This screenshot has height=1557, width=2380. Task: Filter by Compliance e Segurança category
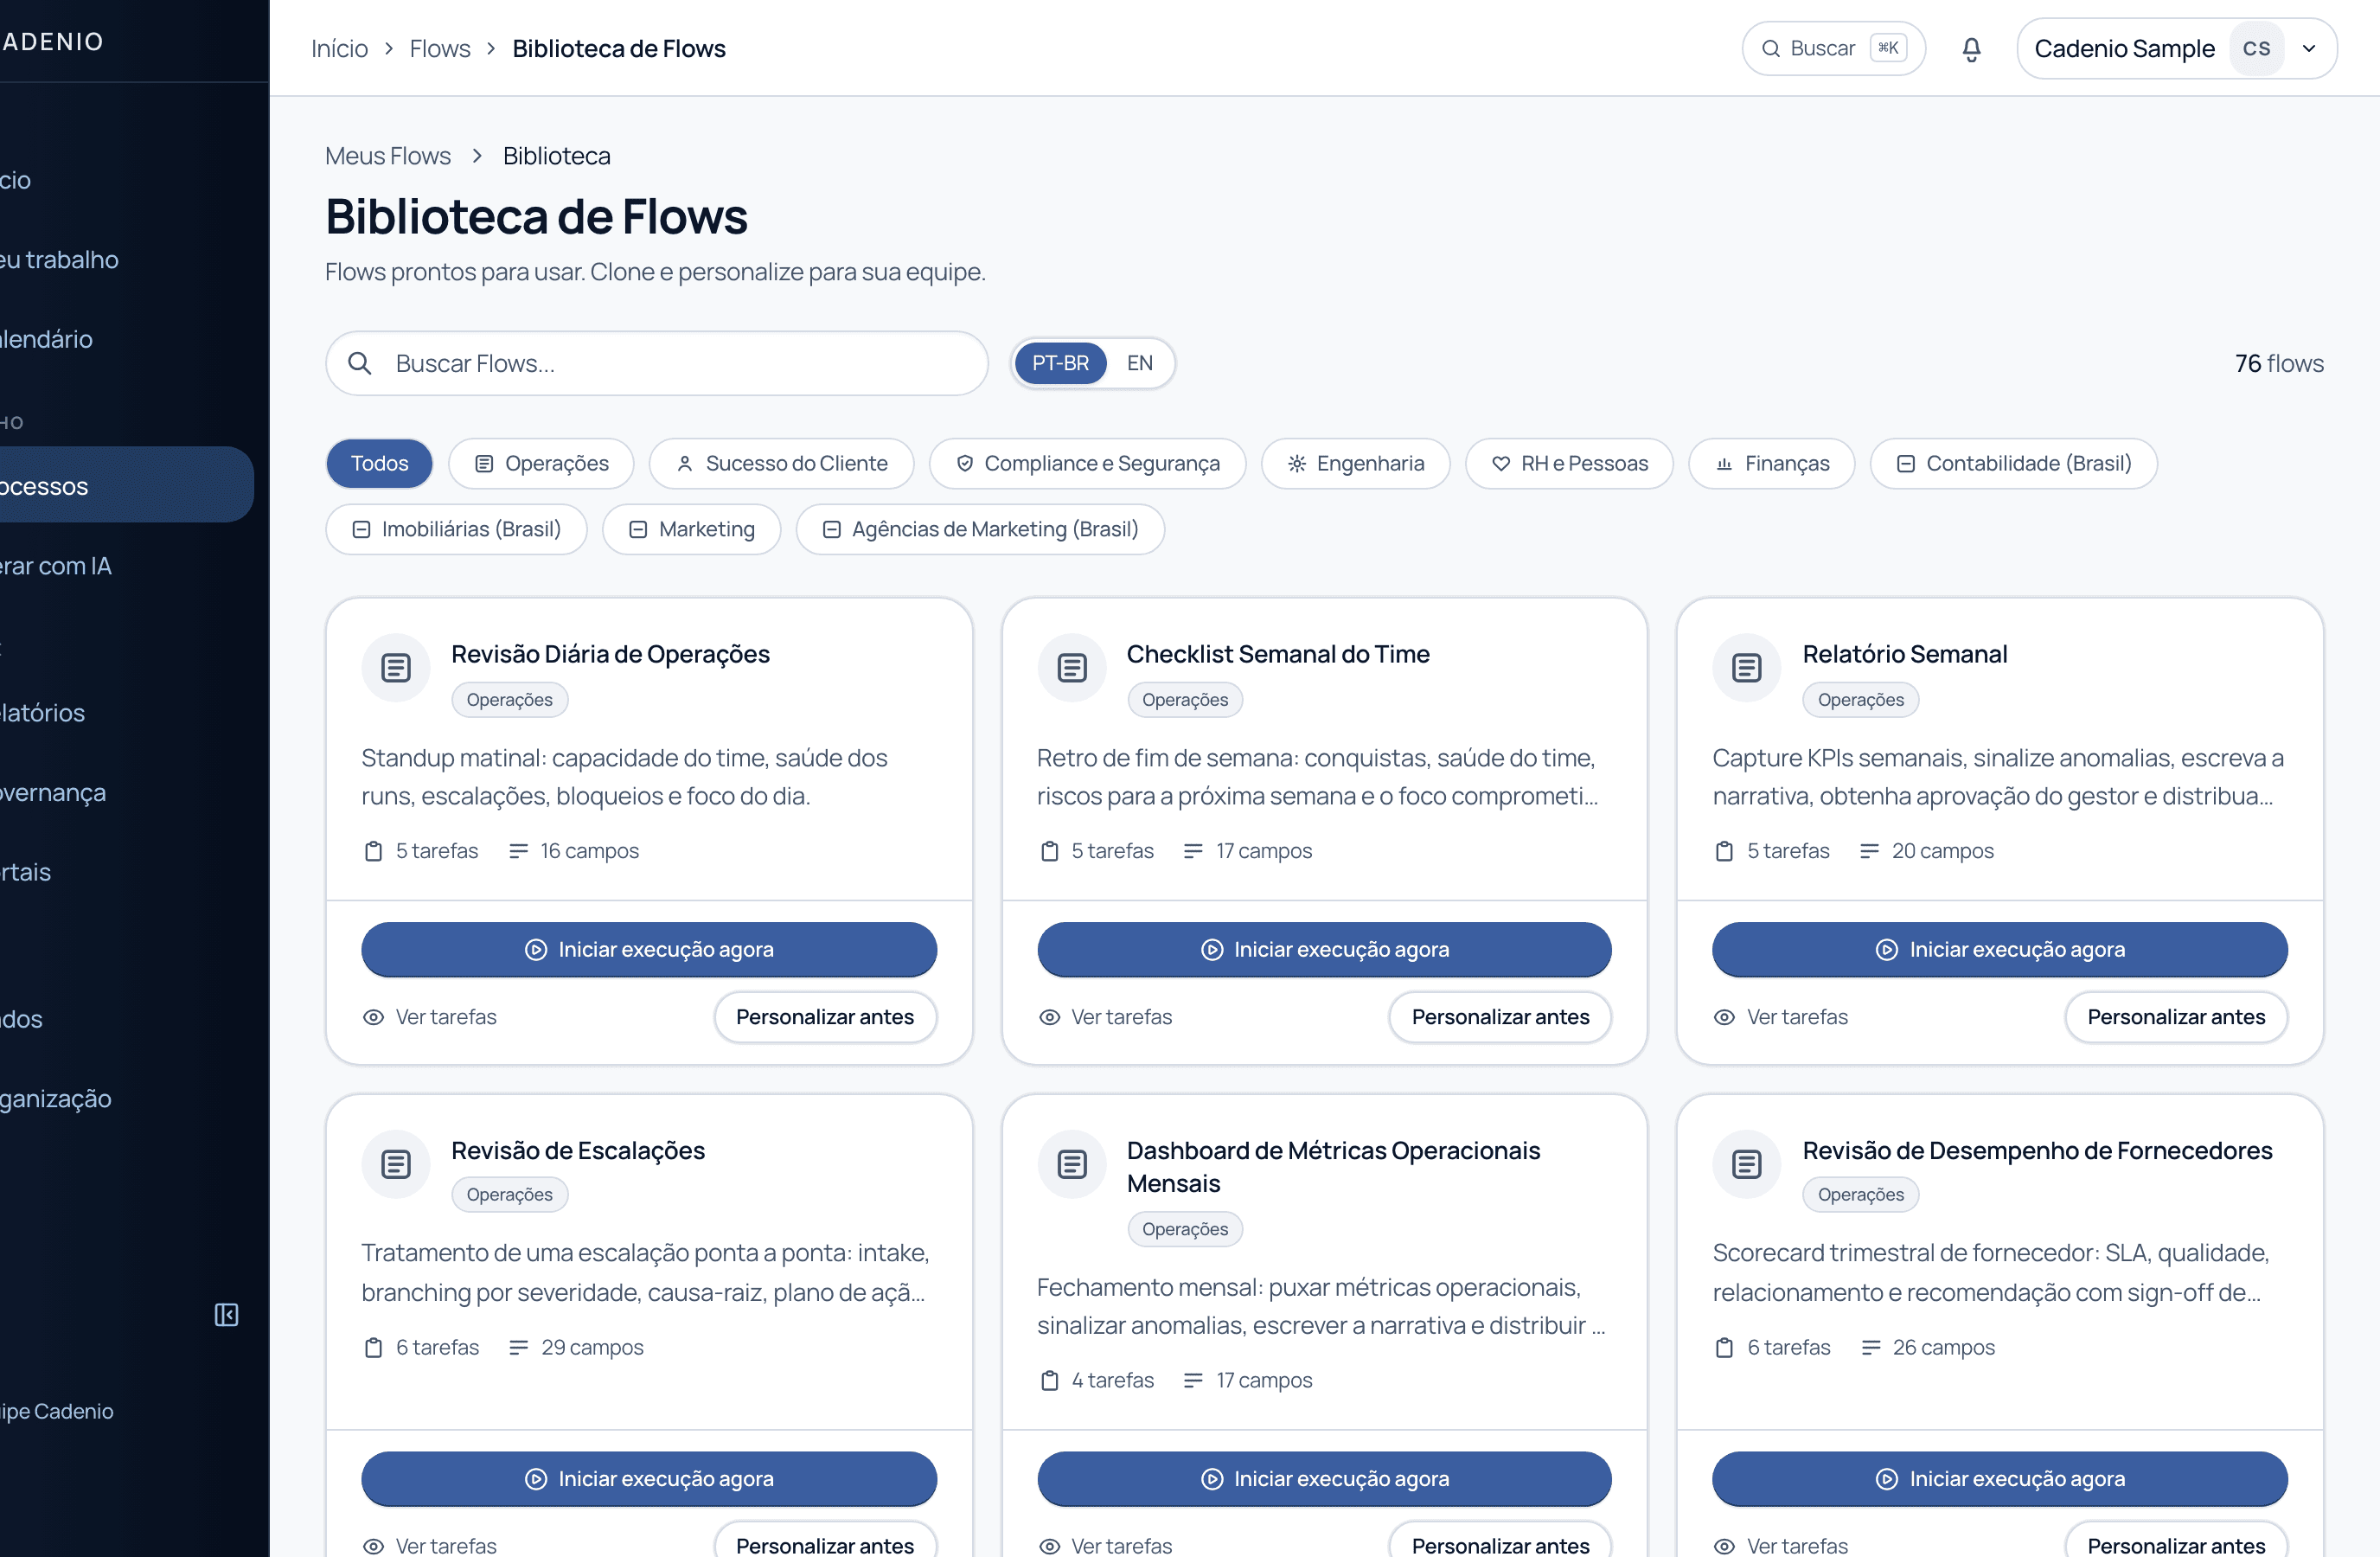click(1087, 463)
